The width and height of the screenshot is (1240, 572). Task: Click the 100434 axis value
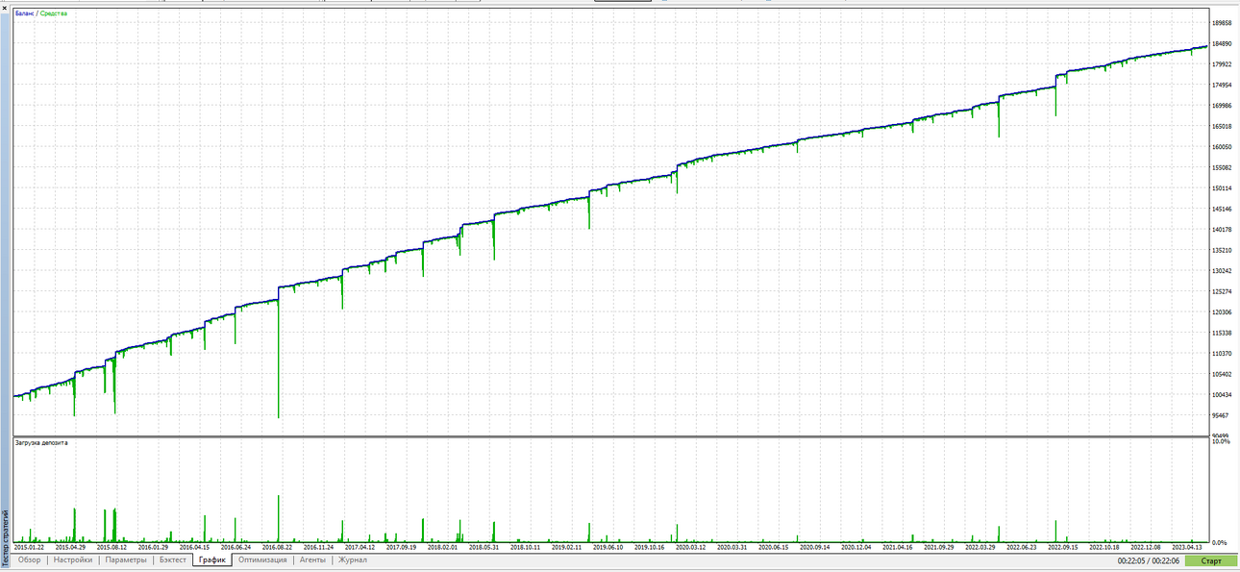[x=1223, y=395]
